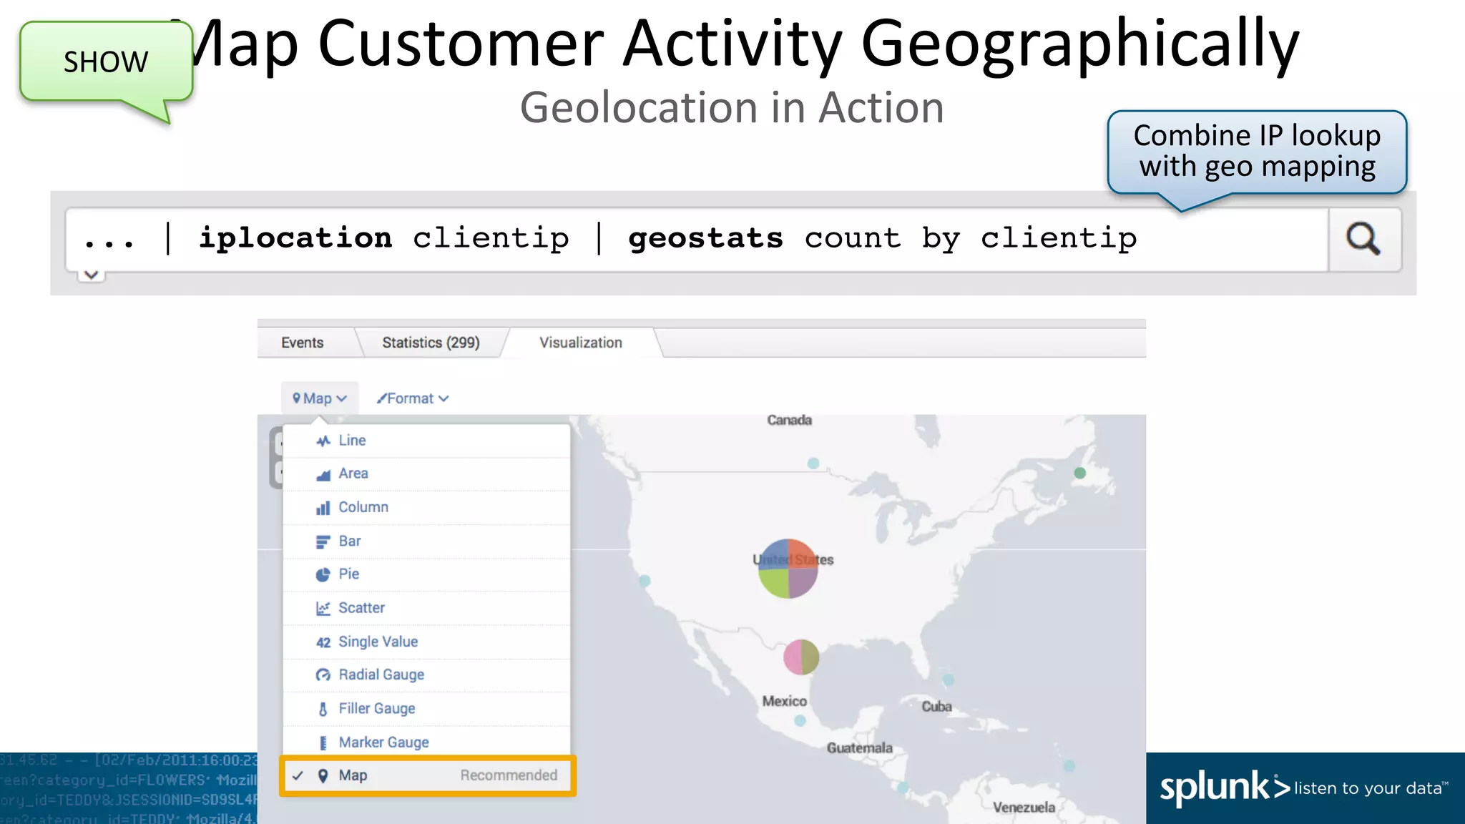Screen dimensions: 1465x824
Task: Open the Map visualization dropdown
Action: click(320, 398)
